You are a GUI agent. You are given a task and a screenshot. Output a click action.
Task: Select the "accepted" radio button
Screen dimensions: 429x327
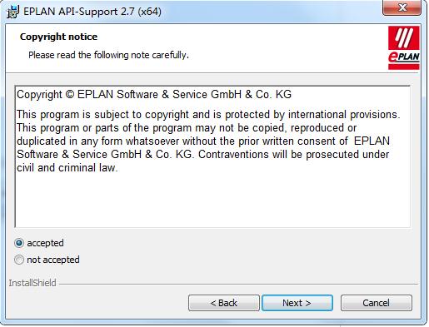pos(19,243)
